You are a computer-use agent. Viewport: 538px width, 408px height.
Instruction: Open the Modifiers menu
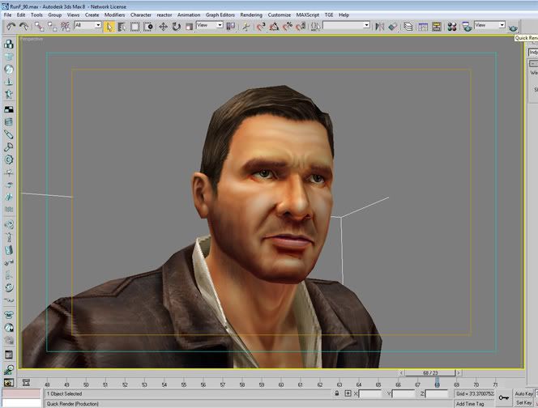114,15
